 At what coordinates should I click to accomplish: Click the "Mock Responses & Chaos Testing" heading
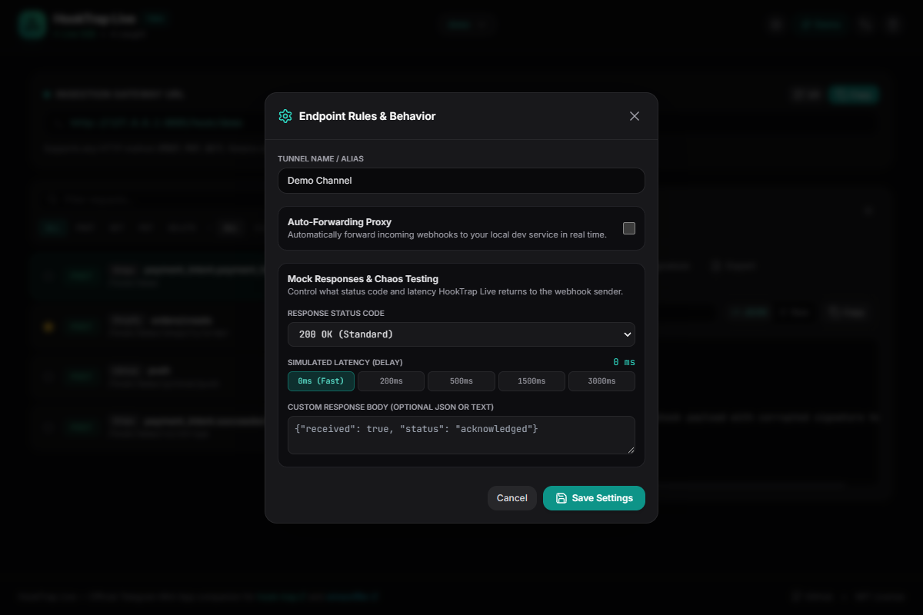(x=363, y=279)
